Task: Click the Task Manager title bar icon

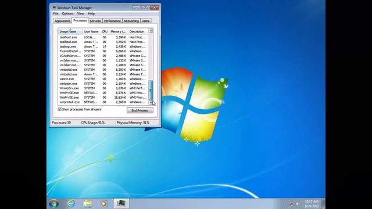Action: click(x=54, y=8)
